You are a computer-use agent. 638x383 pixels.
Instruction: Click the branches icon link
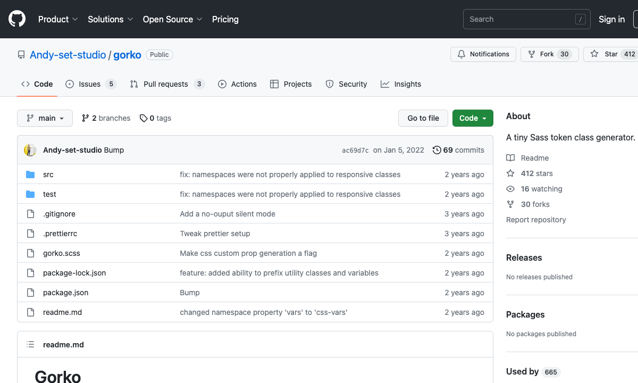coord(85,118)
